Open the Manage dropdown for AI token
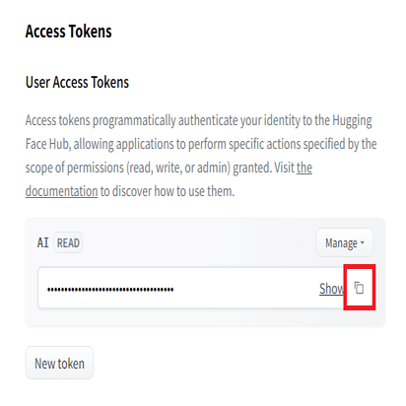The image size is (406, 406). 345,242
